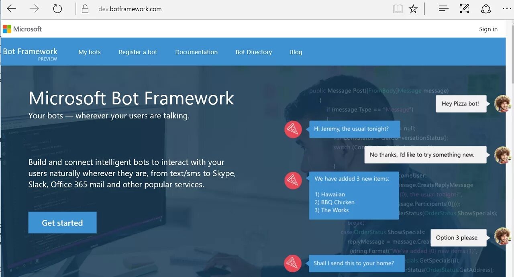The image size is (514, 277).
Task: Open the My bots menu item
Action: click(x=90, y=52)
